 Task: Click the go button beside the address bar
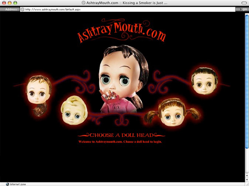(243, 9)
